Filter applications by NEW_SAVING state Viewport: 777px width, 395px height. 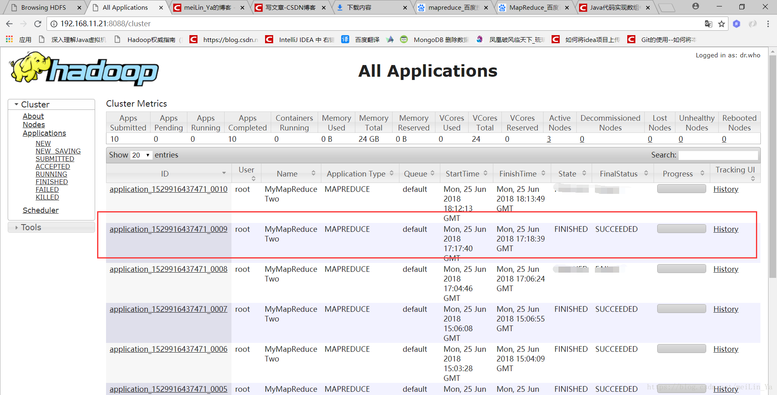point(58,151)
